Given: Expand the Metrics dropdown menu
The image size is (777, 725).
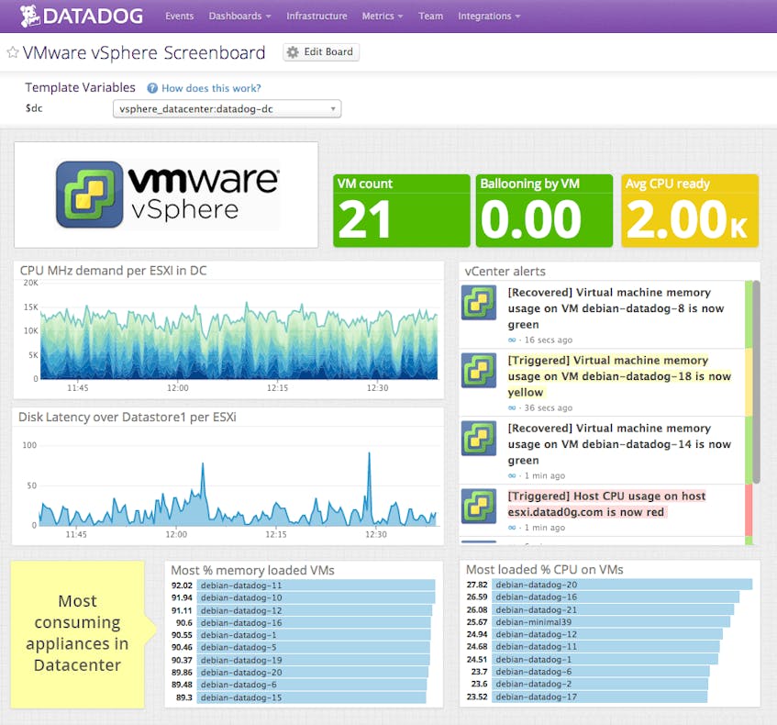Looking at the screenshot, I should coord(382,16).
